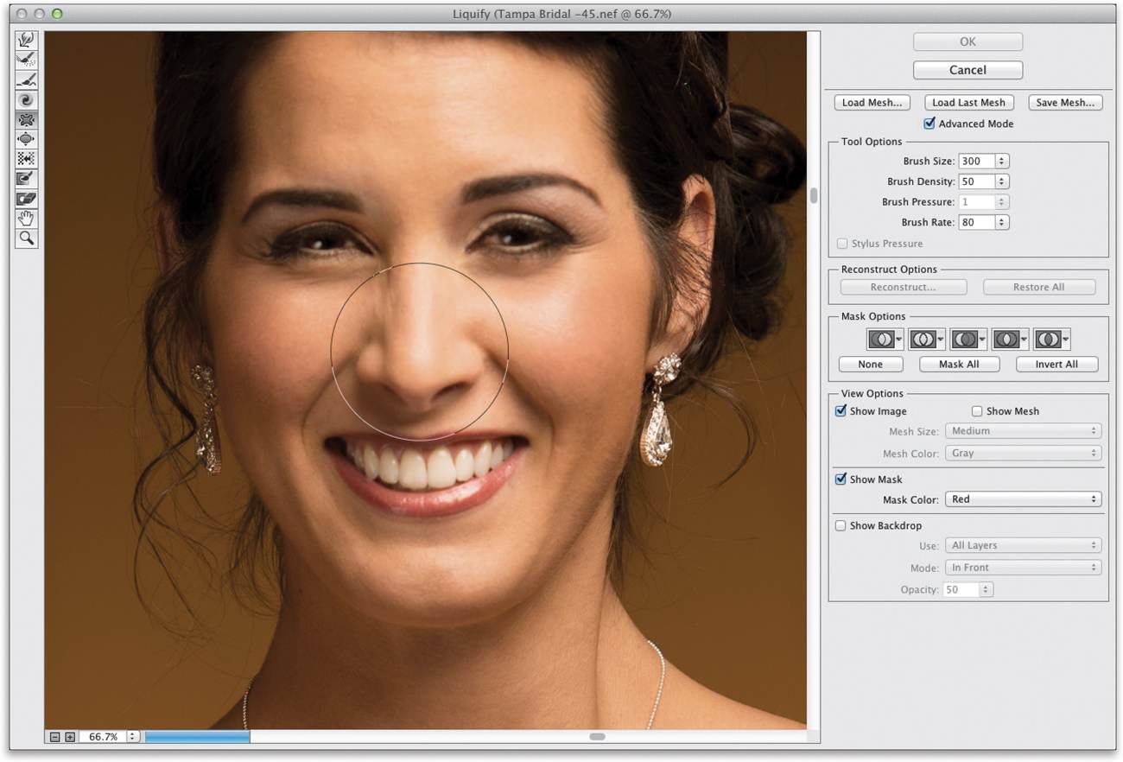Open the backdrop Opacity stepper
Image resolution: width=1123 pixels, height=762 pixels.
987,589
